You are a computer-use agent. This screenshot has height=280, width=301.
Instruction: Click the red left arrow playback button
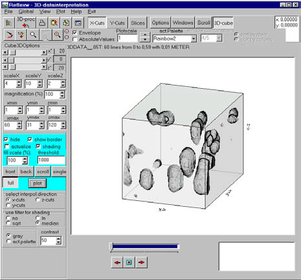(x=117, y=262)
